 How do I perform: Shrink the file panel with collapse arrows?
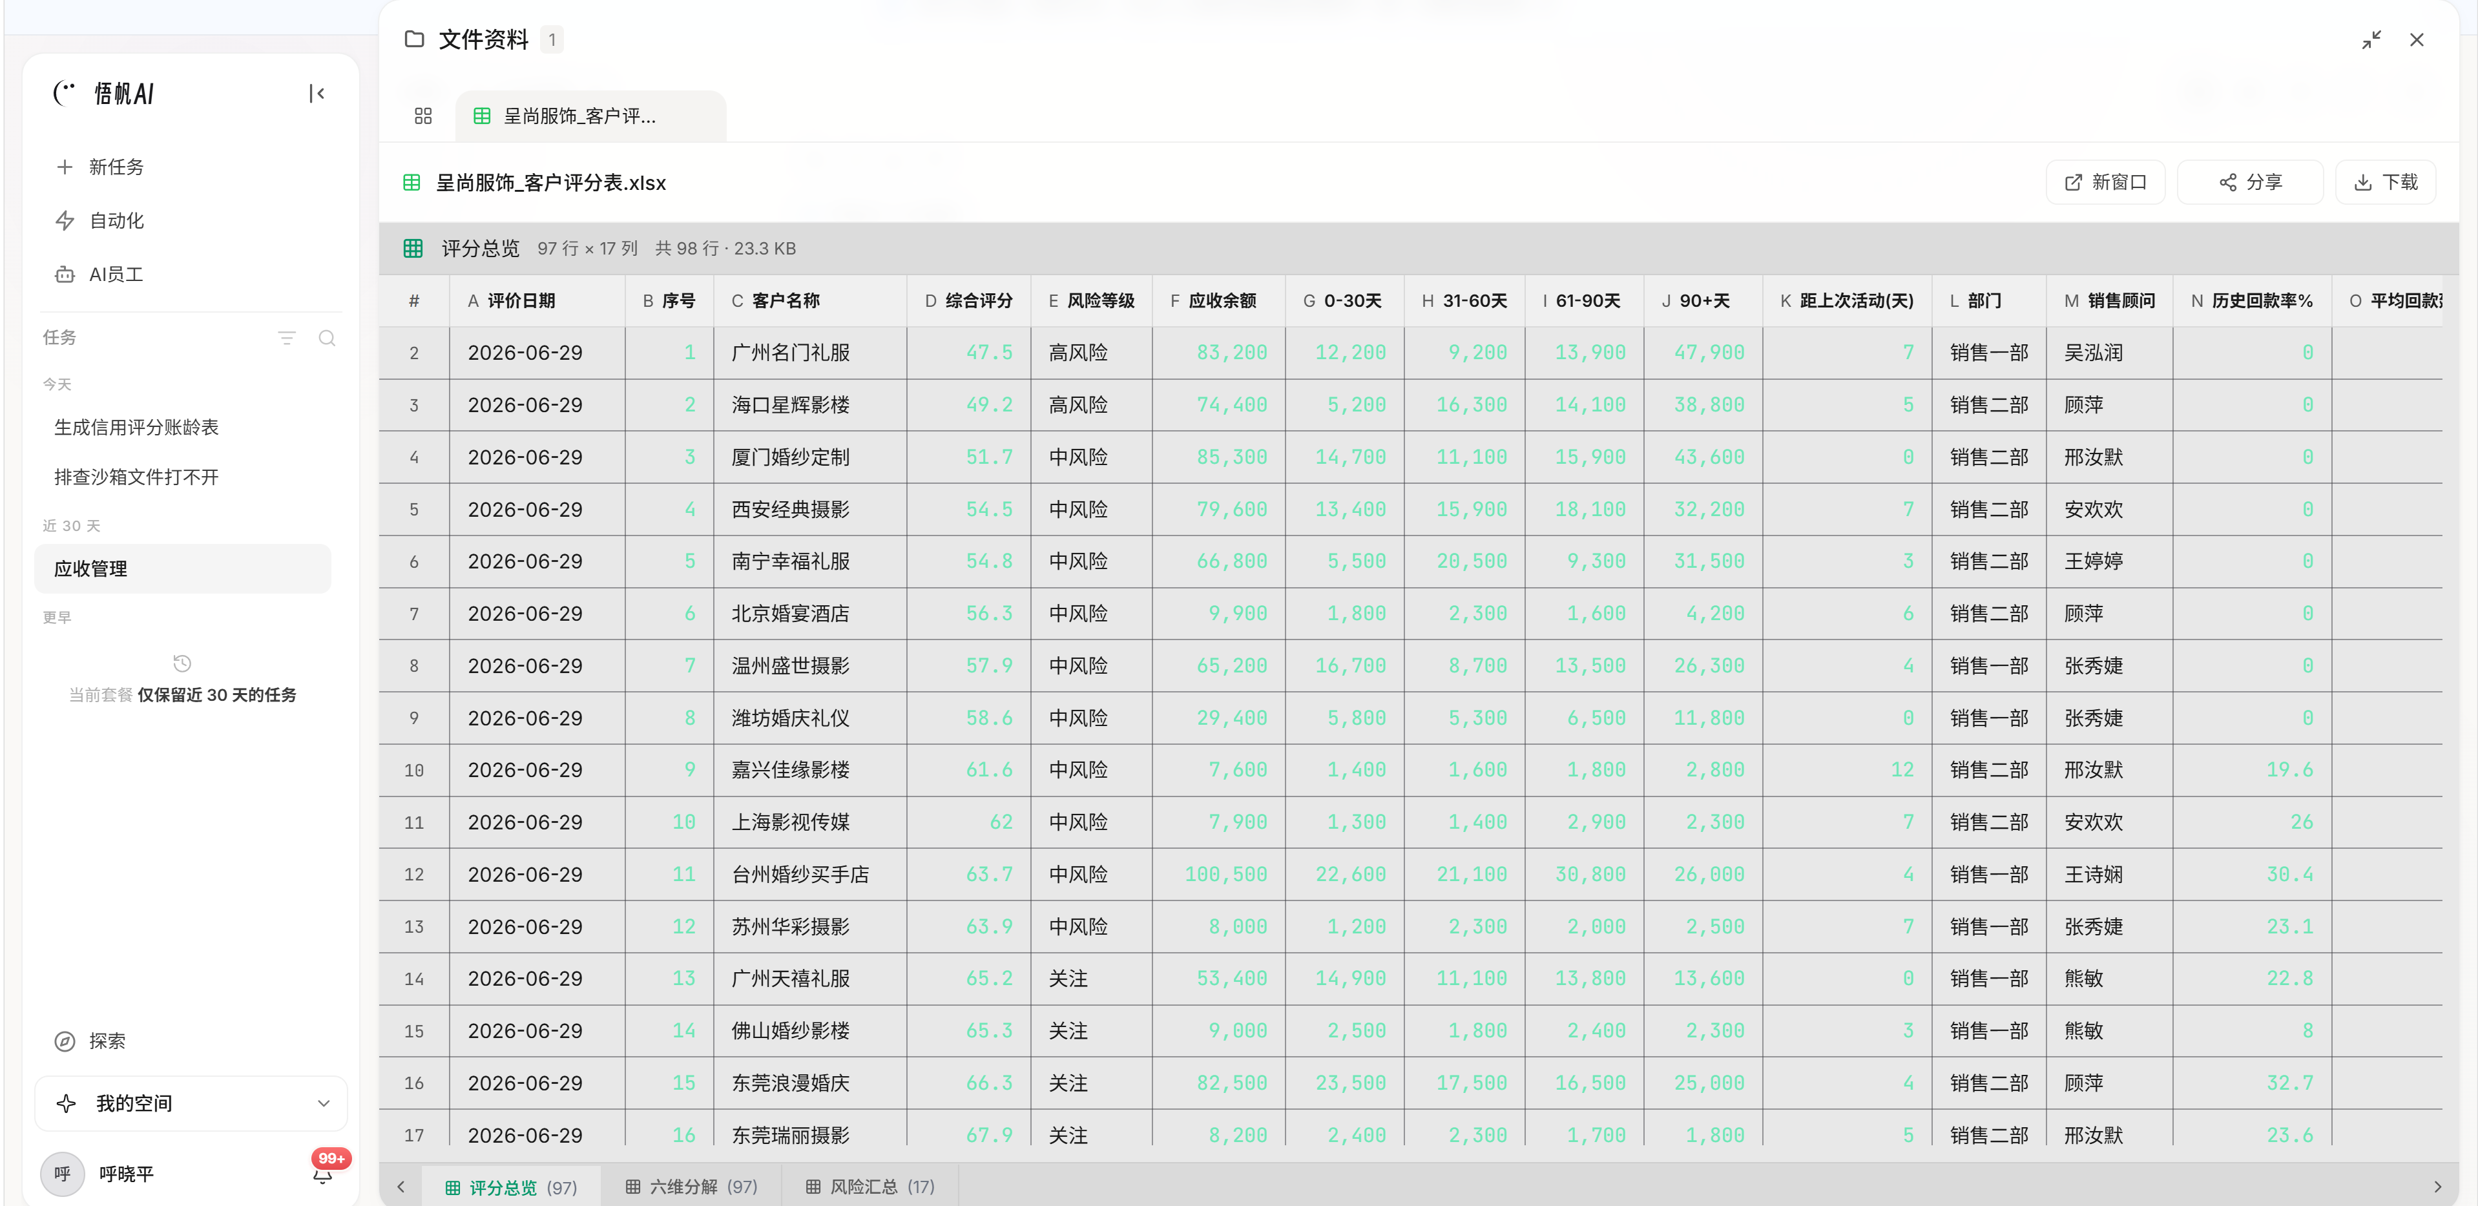(2371, 39)
